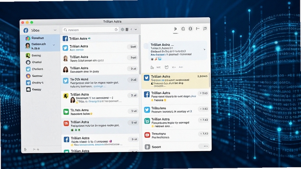Click the badge beside the YouTube item

tap(204, 134)
